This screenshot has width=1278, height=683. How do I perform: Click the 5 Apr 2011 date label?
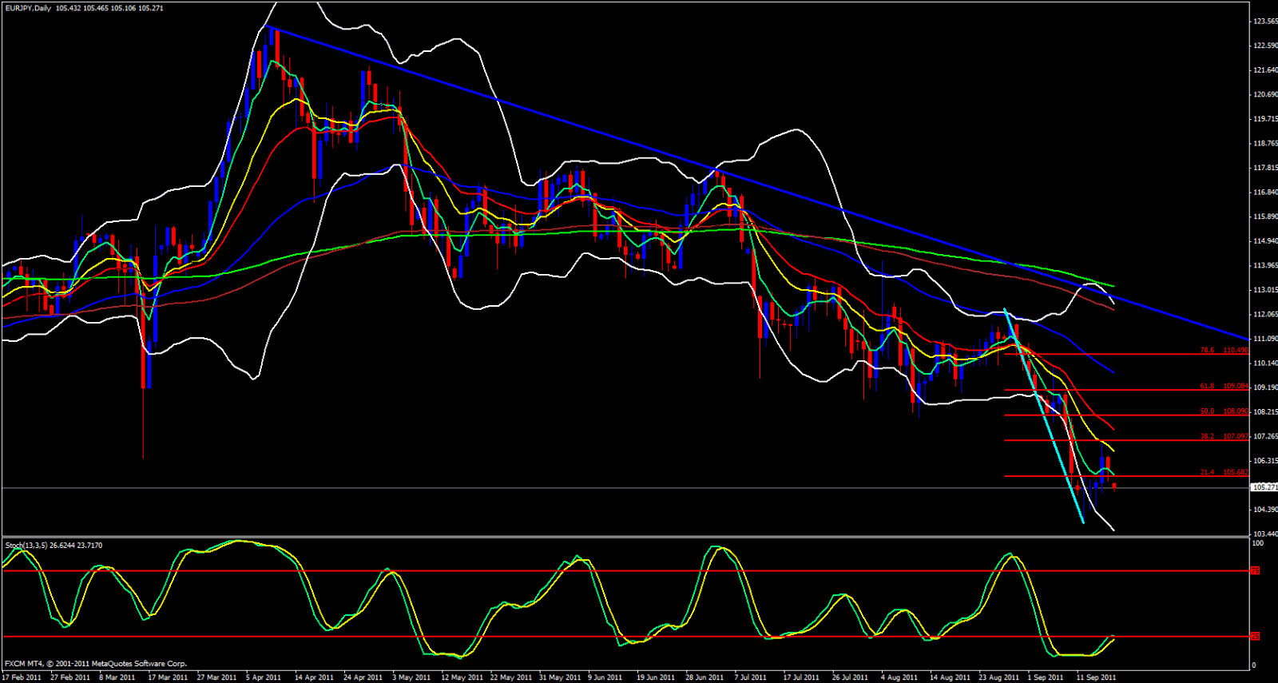tap(264, 677)
